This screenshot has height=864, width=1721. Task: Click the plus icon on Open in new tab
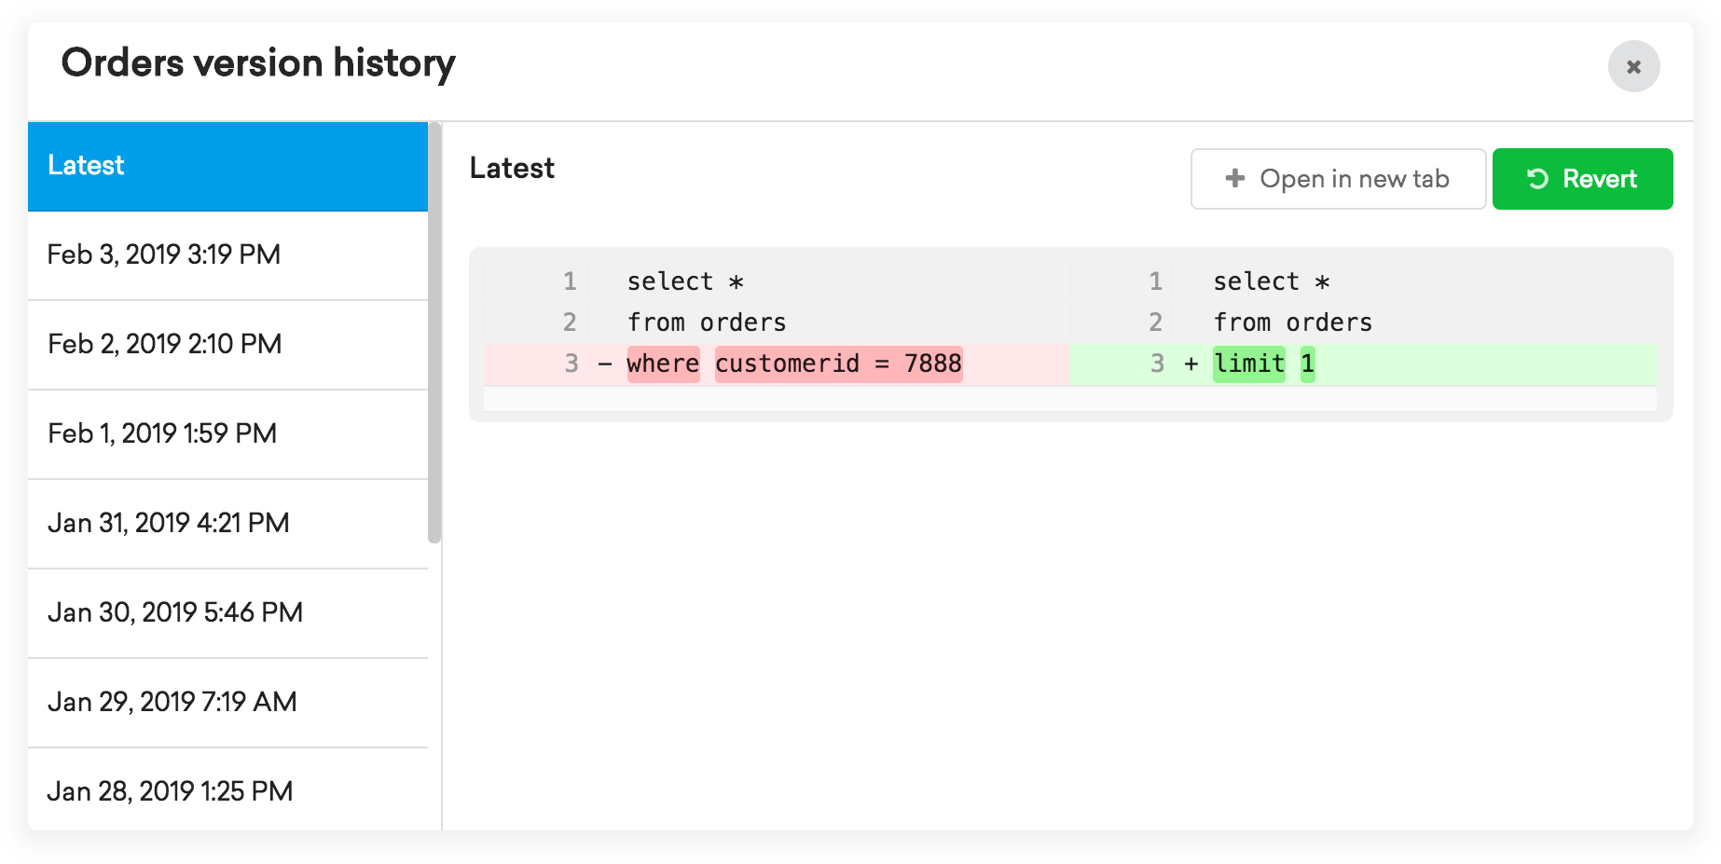[1235, 178]
